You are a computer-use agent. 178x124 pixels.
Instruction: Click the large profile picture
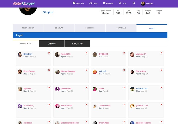click(x=28, y=11)
